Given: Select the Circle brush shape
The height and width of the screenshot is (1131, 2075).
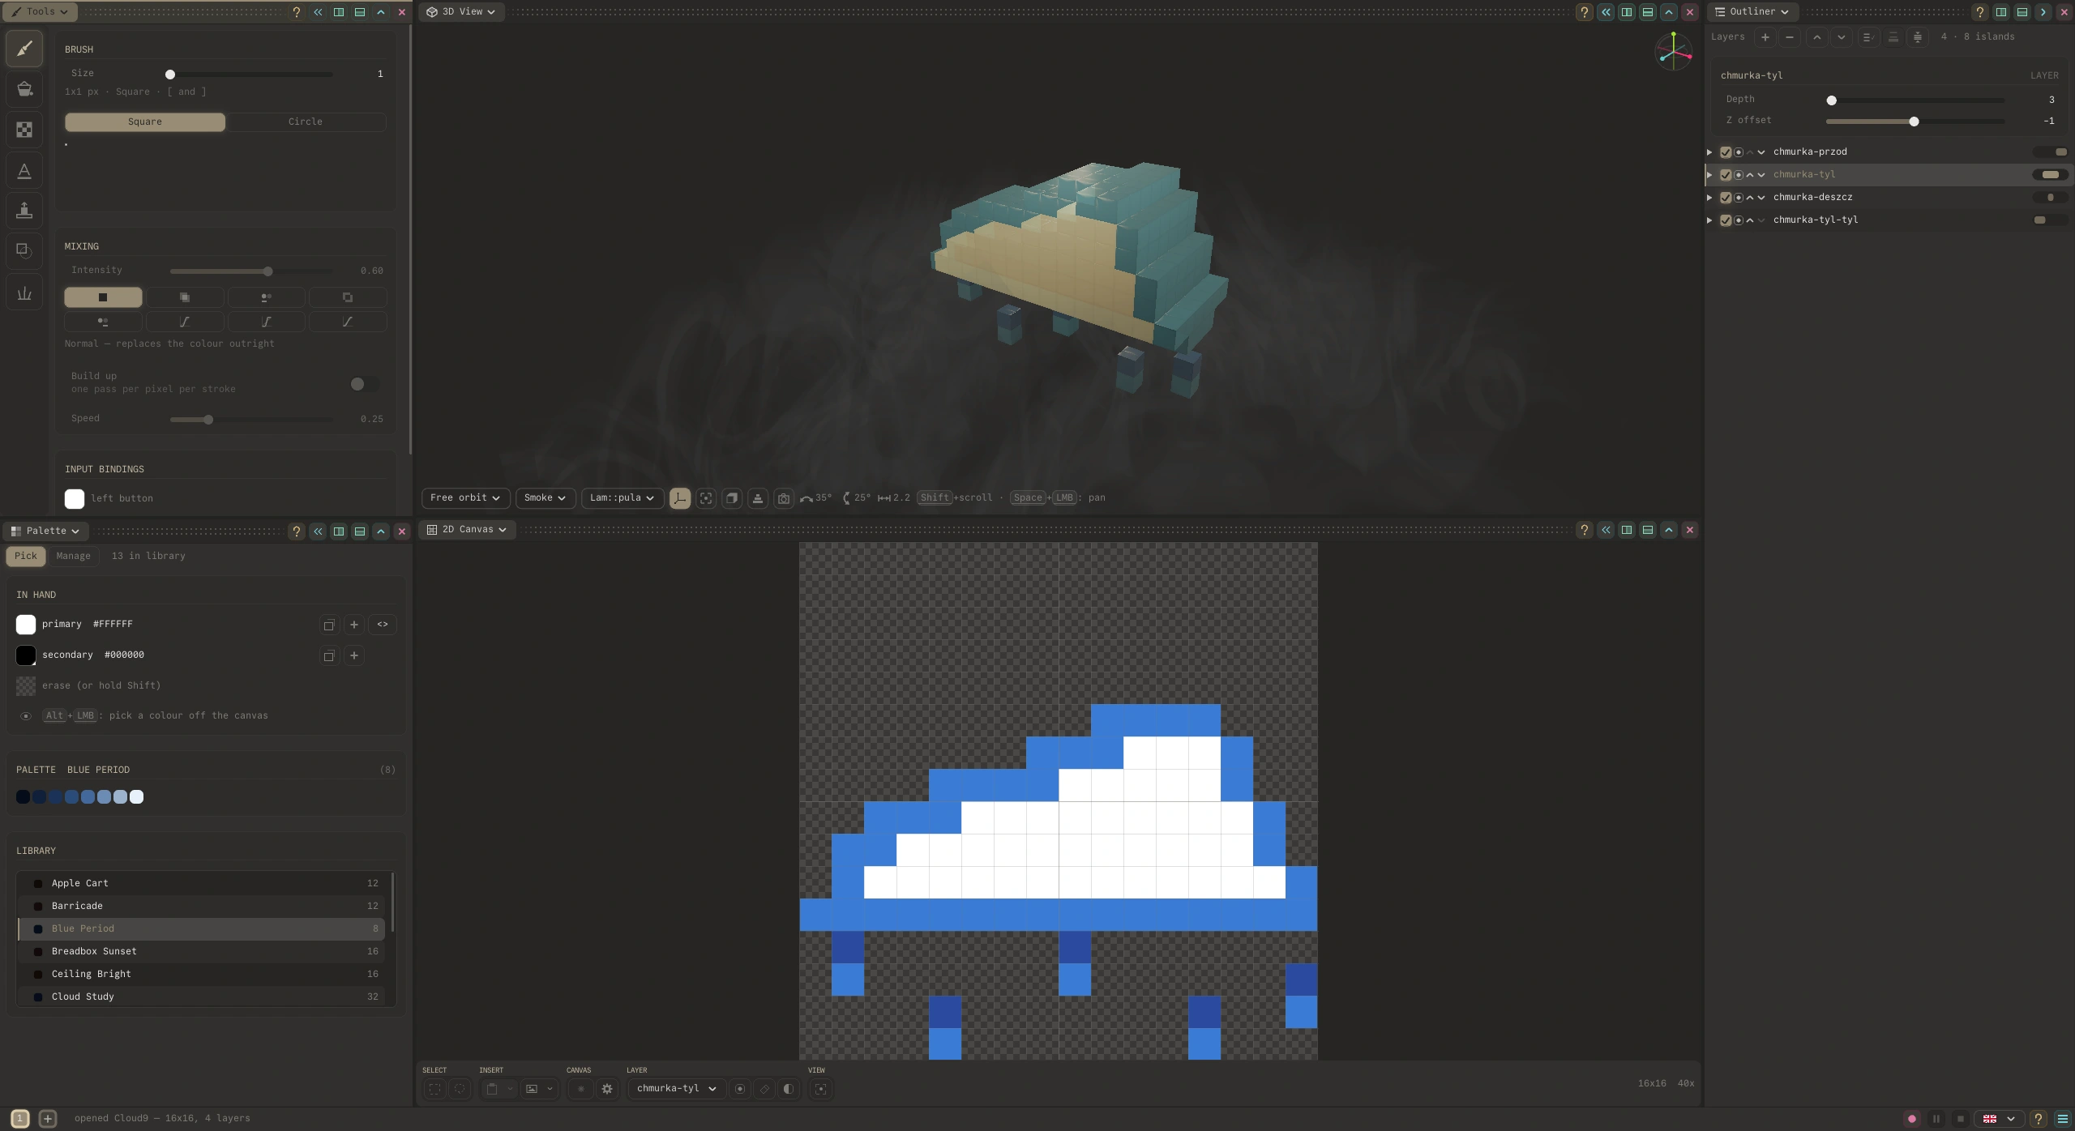Looking at the screenshot, I should [x=306, y=122].
